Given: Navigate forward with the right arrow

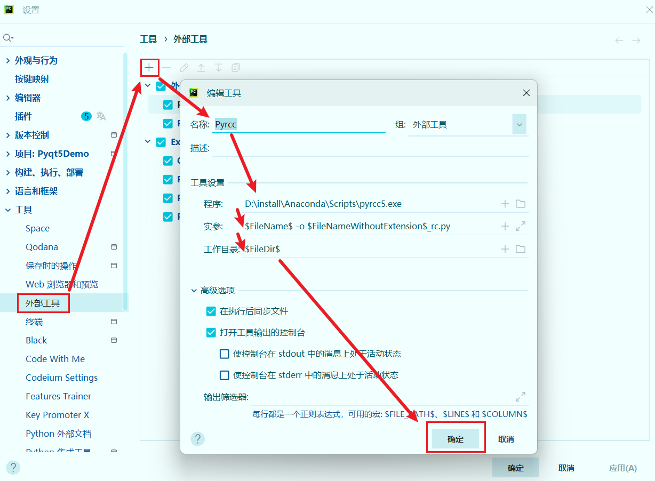Looking at the screenshot, I should pyautogui.click(x=636, y=41).
